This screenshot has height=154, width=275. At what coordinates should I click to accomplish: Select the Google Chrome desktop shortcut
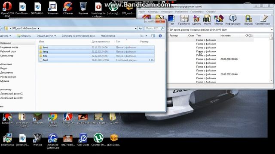tap(53, 120)
